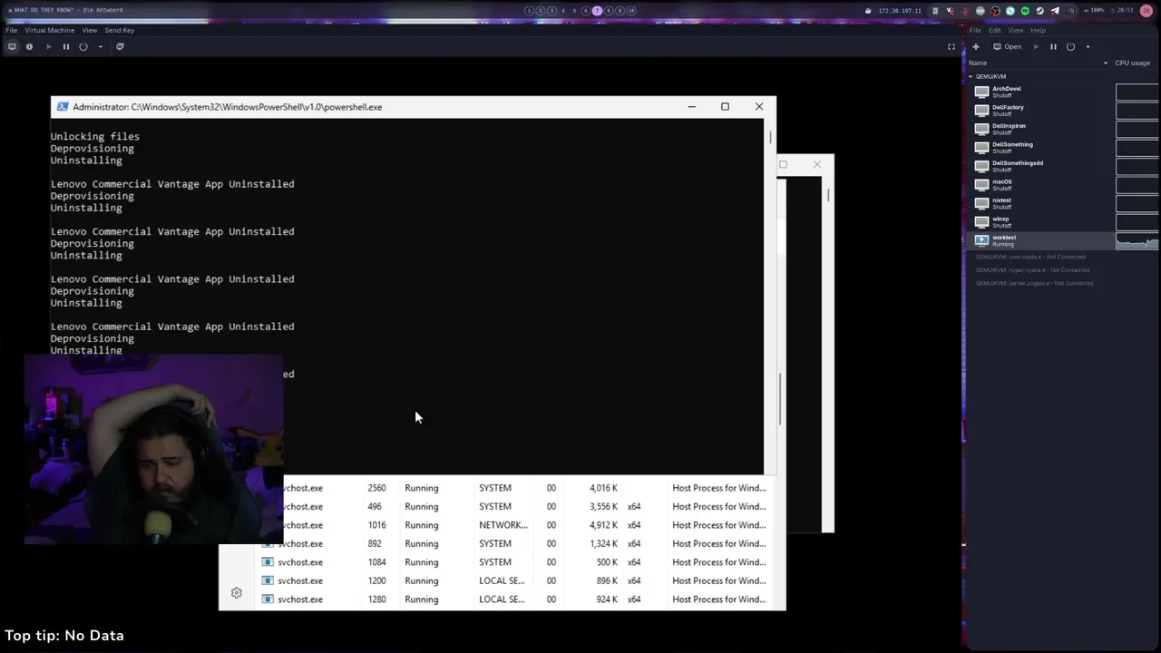Viewport: 1161px width, 653px height.
Task: Open the File menu of VM viewer
Action: click(12, 30)
